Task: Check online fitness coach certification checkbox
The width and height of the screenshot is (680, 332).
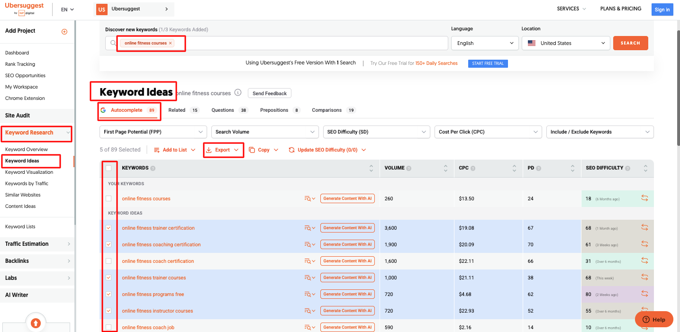Action: click(109, 261)
